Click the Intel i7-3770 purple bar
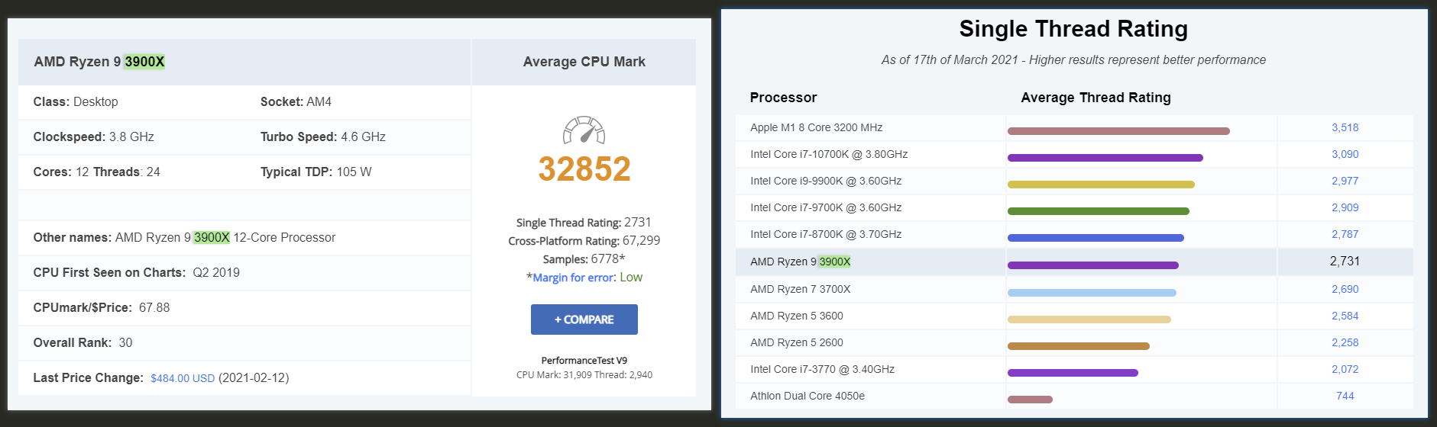Screen dimensions: 1437x427 1073,373
